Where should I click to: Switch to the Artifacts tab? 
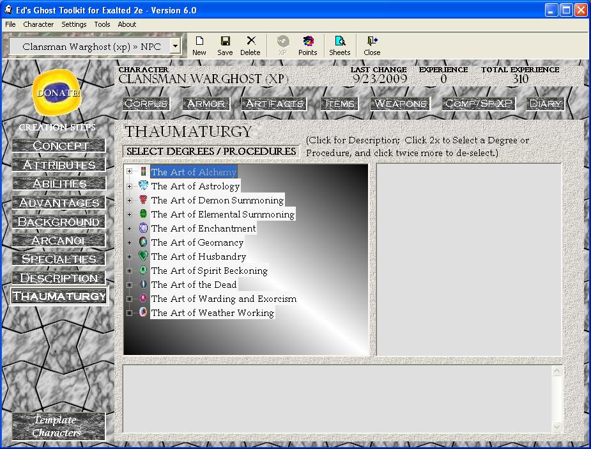tap(274, 104)
